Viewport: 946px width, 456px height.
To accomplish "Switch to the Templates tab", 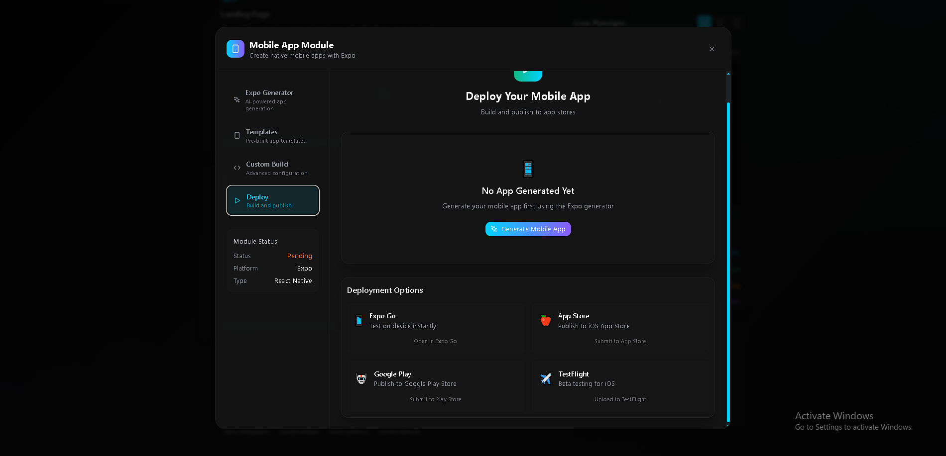I will click(273, 136).
